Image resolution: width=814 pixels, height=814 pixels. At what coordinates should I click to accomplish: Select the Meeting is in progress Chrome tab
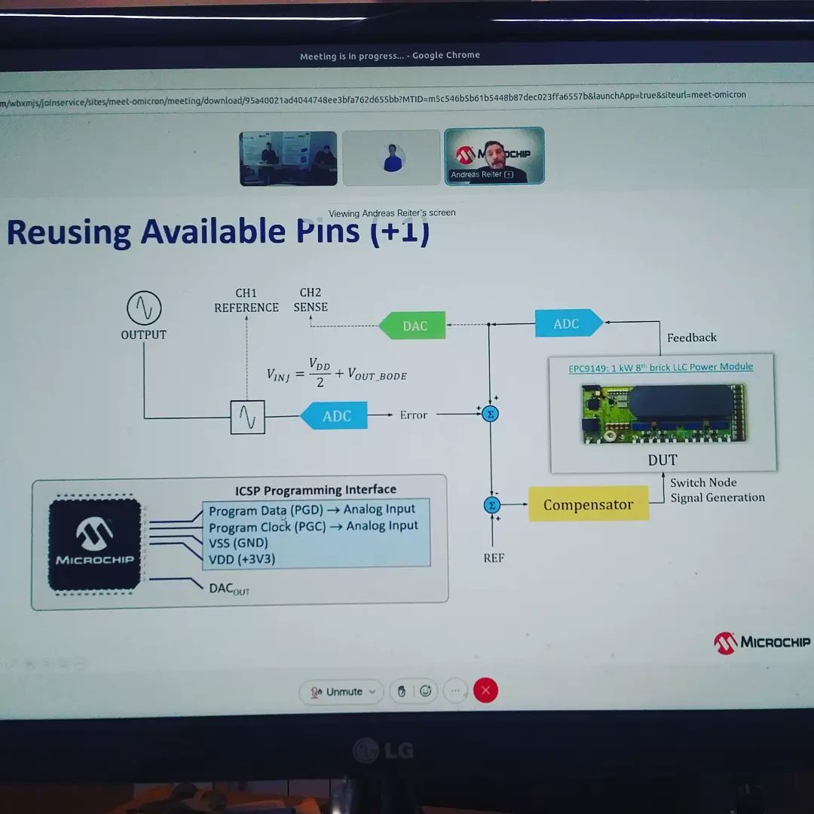[x=391, y=55]
